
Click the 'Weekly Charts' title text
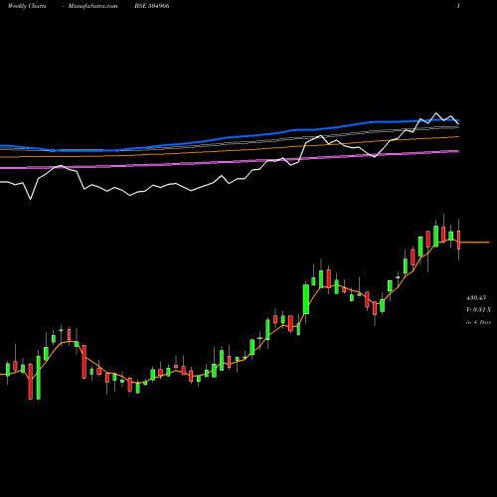27,6
